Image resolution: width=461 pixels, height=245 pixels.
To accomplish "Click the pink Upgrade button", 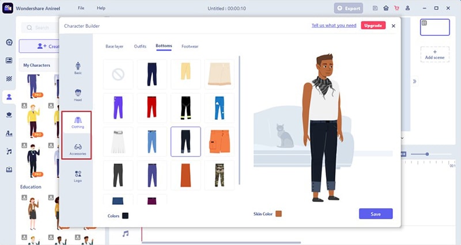I will coord(373,25).
